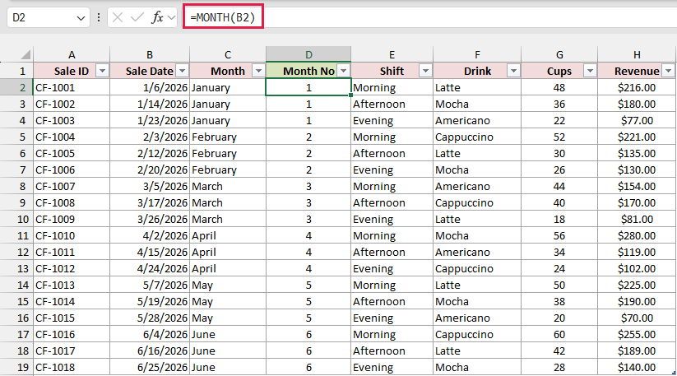This screenshot has width=677, height=376.
Task: Open the Sale ID filter dropdown
Action: (102, 71)
